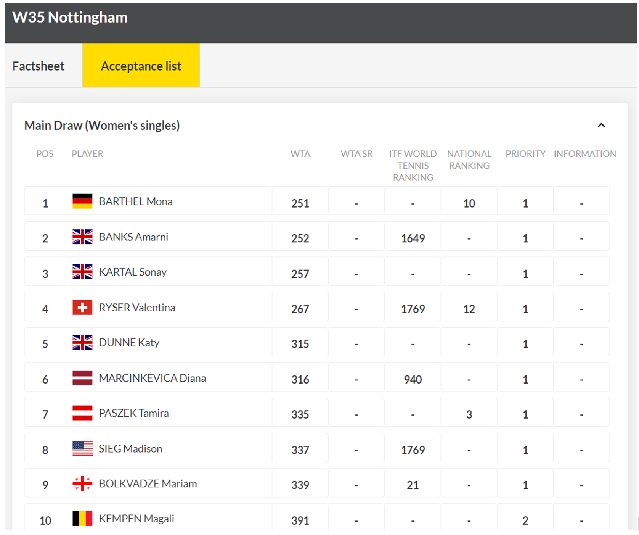Open the Factsheet tab

click(x=39, y=66)
